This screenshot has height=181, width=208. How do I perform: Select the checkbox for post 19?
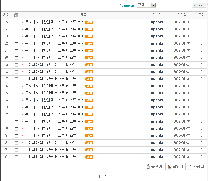click(x=16, y=65)
